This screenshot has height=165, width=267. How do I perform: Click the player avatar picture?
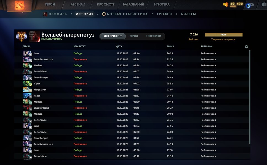34,36
